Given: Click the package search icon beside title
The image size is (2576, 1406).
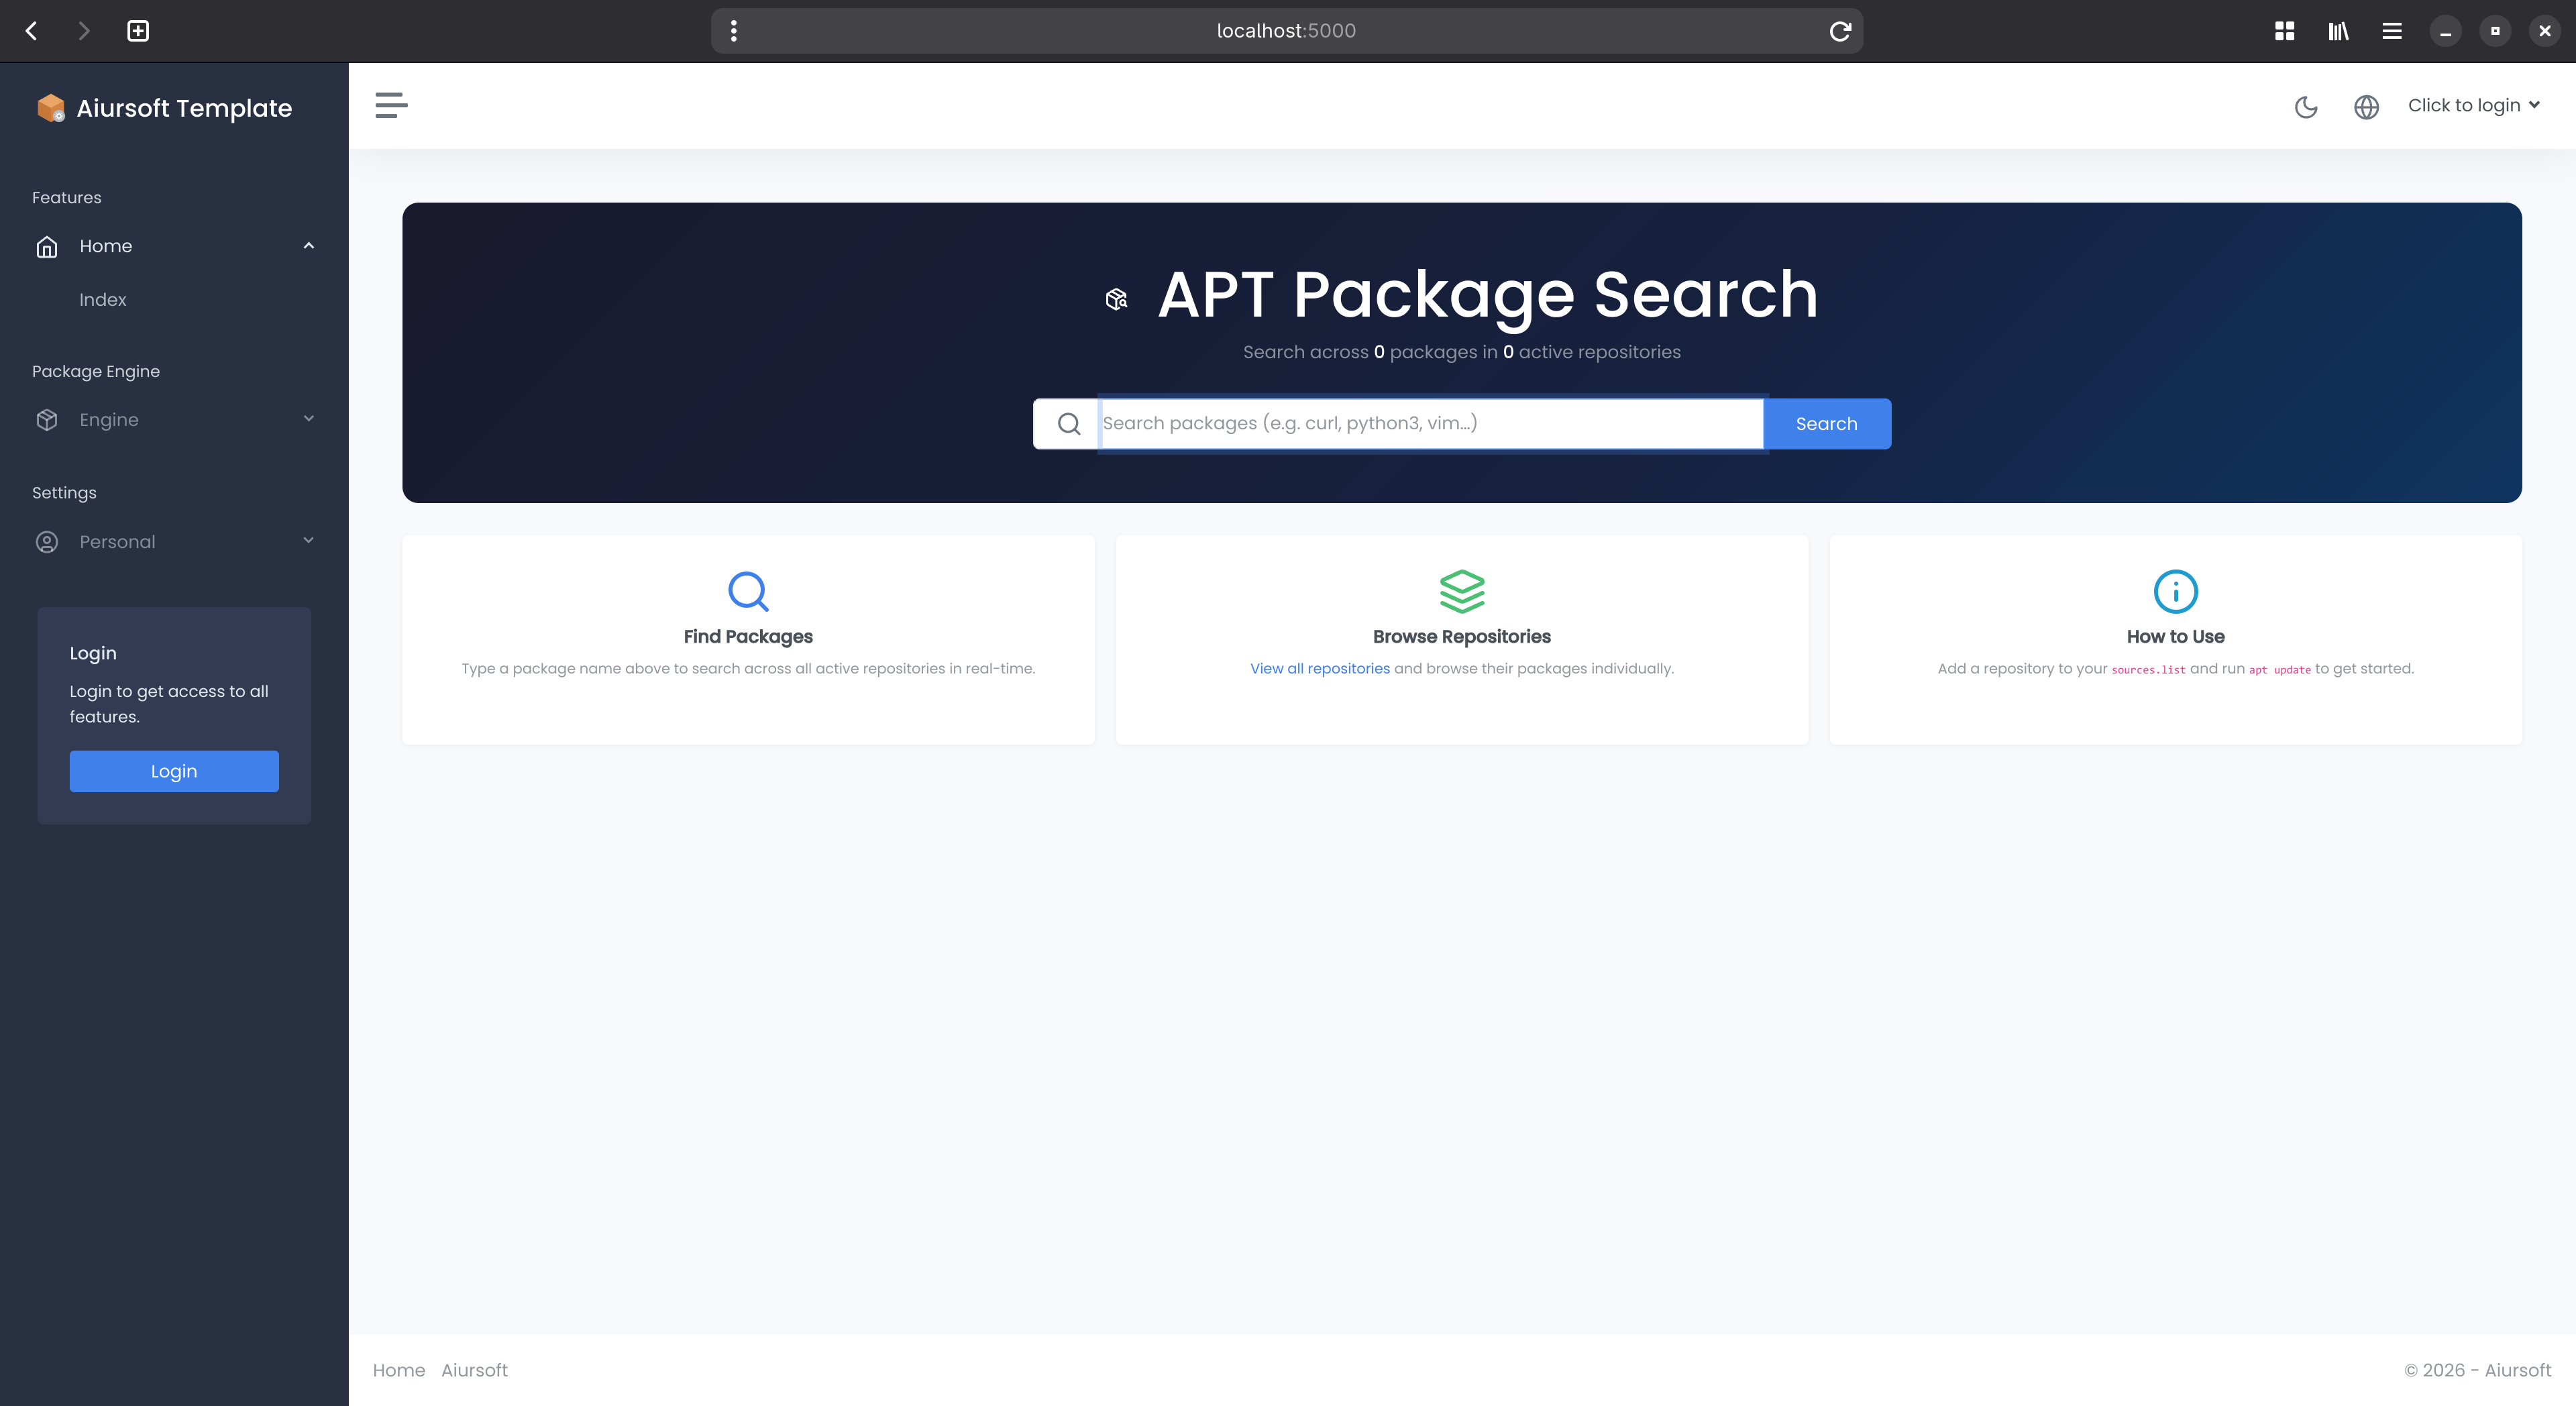Looking at the screenshot, I should [1117, 298].
